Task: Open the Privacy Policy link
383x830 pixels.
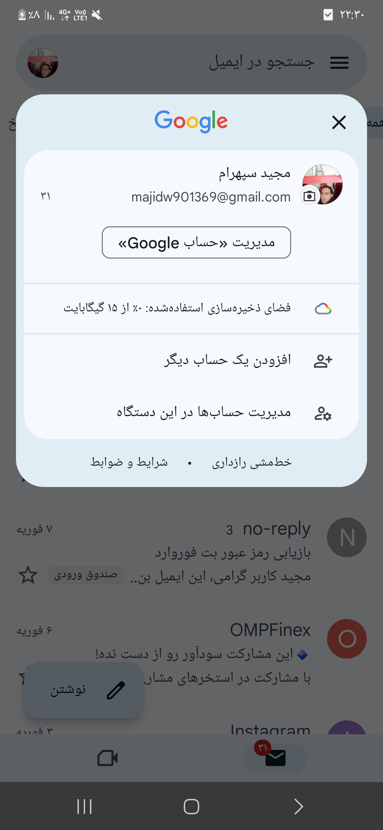Action: click(x=252, y=462)
